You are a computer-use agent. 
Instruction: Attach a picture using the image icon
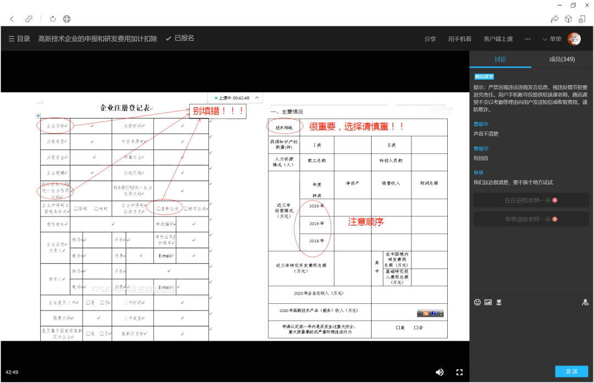click(x=488, y=302)
